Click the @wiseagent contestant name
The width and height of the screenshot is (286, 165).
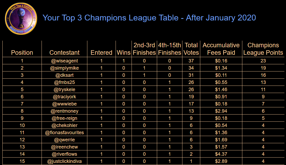(64, 61)
